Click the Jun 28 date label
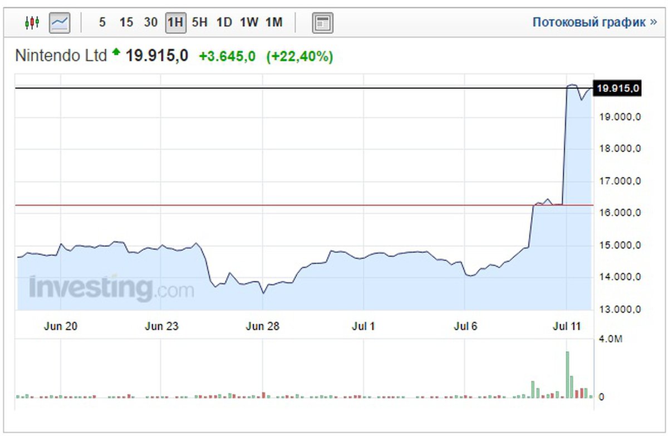Viewport: 668px width, 436px height. pos(262,326)
